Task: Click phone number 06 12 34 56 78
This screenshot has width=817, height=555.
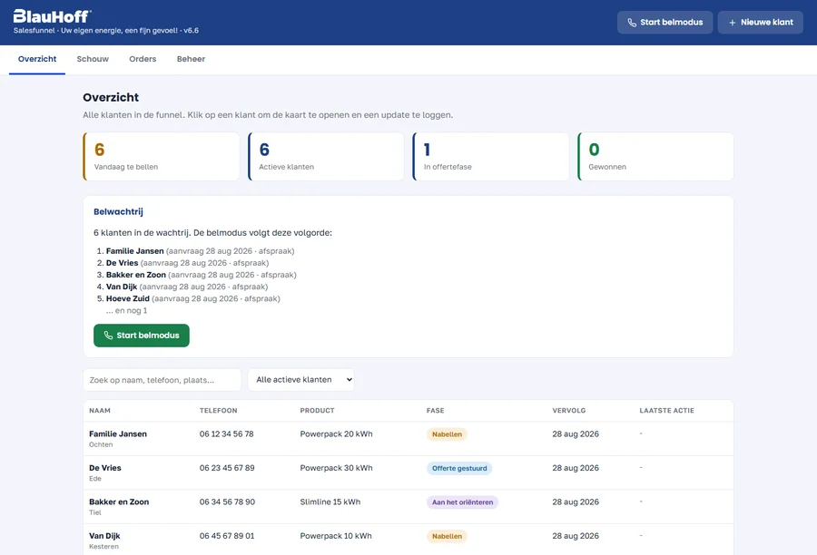Action: click(227, 434)
